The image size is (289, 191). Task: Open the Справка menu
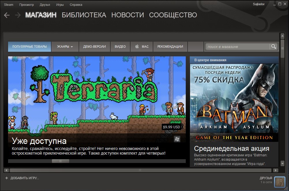pos(76,5)
